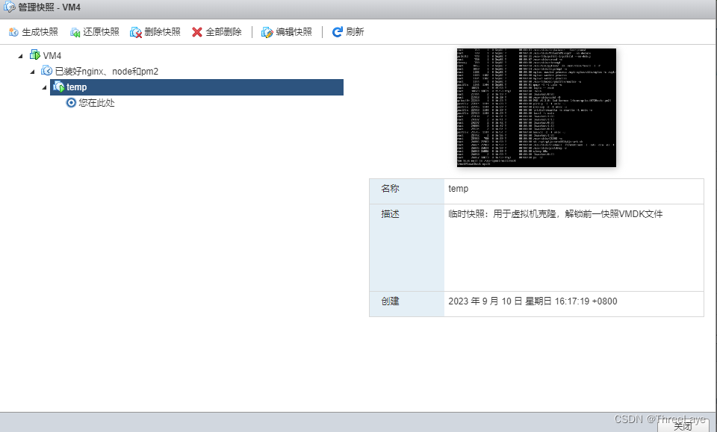Click the VM4 virtual machine icon in tree
The width and height of the screenshot is (717, 432).
[35, 55]
